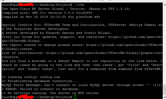Screen dimensions: 166x99
Task: Click the scrollbar down arrow
Action: [x=164, y=97]
